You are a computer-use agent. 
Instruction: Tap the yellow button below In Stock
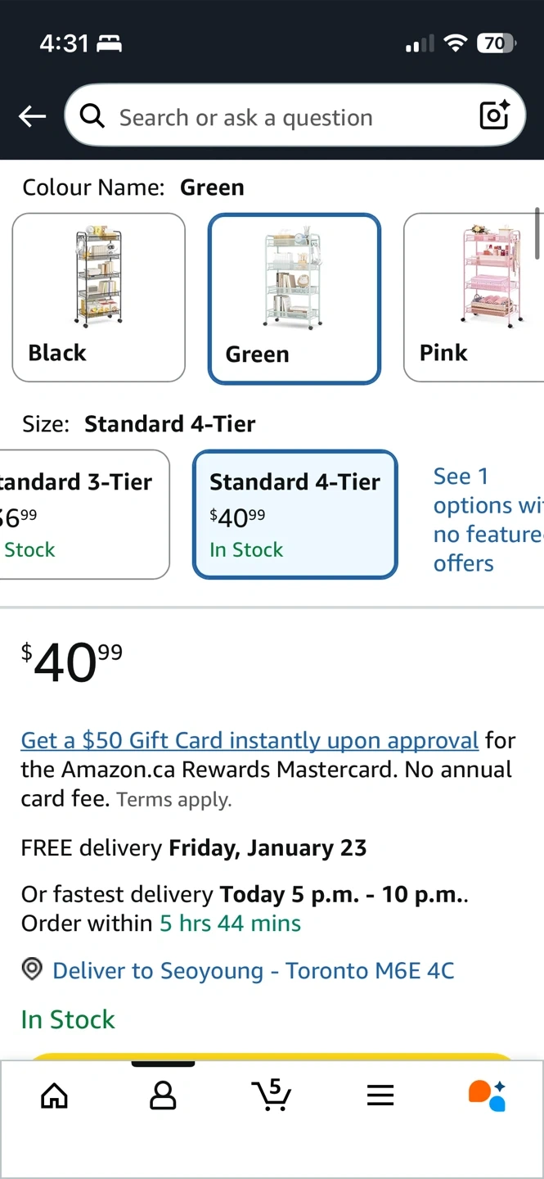point(272,1056)
